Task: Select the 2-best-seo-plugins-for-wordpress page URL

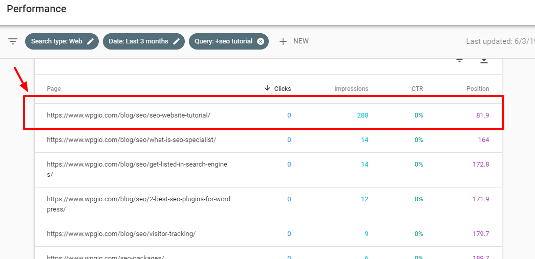Action: (139, 204)
